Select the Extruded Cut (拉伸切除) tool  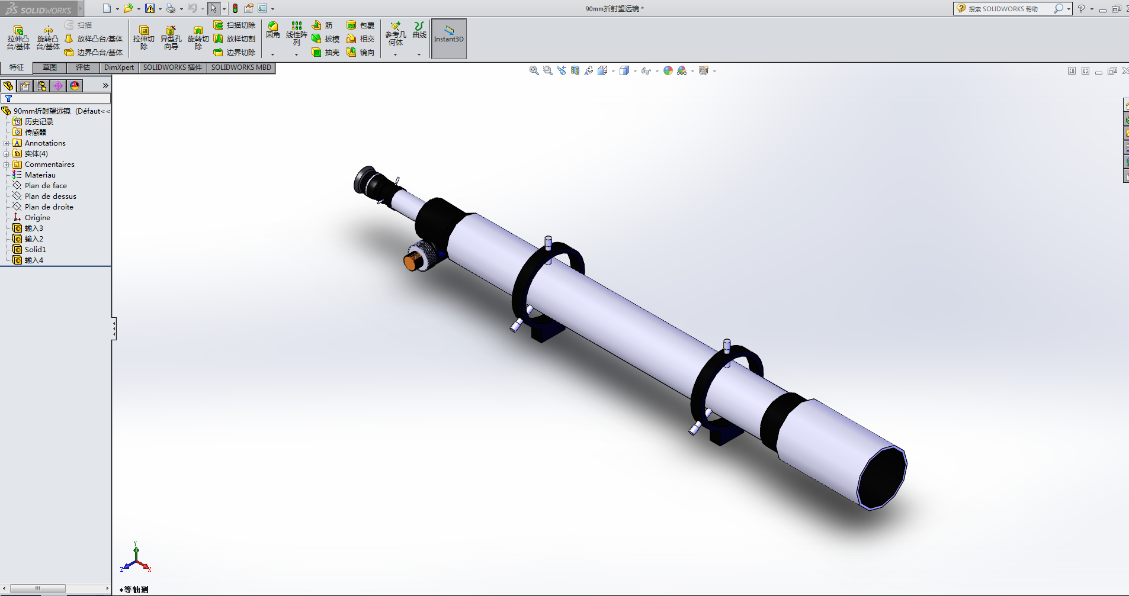coord(144,38)
